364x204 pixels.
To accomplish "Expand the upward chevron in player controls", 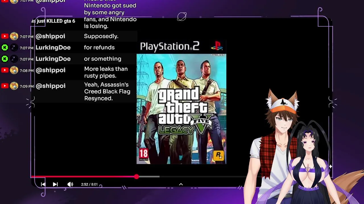I will click(x=181, y=184).
